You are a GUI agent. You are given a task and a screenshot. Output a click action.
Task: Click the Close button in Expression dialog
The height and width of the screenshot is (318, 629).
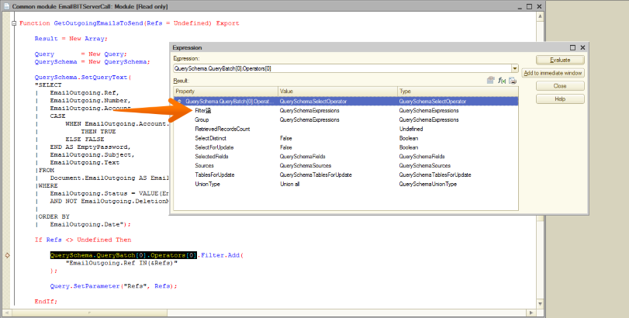(560, 86)
